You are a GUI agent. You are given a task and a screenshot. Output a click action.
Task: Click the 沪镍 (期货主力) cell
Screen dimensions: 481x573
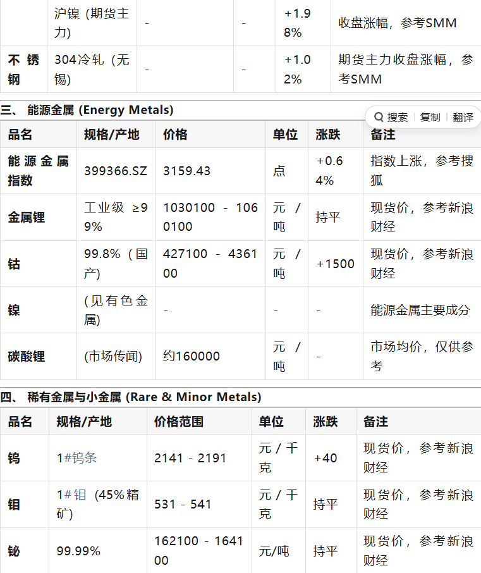91,23
